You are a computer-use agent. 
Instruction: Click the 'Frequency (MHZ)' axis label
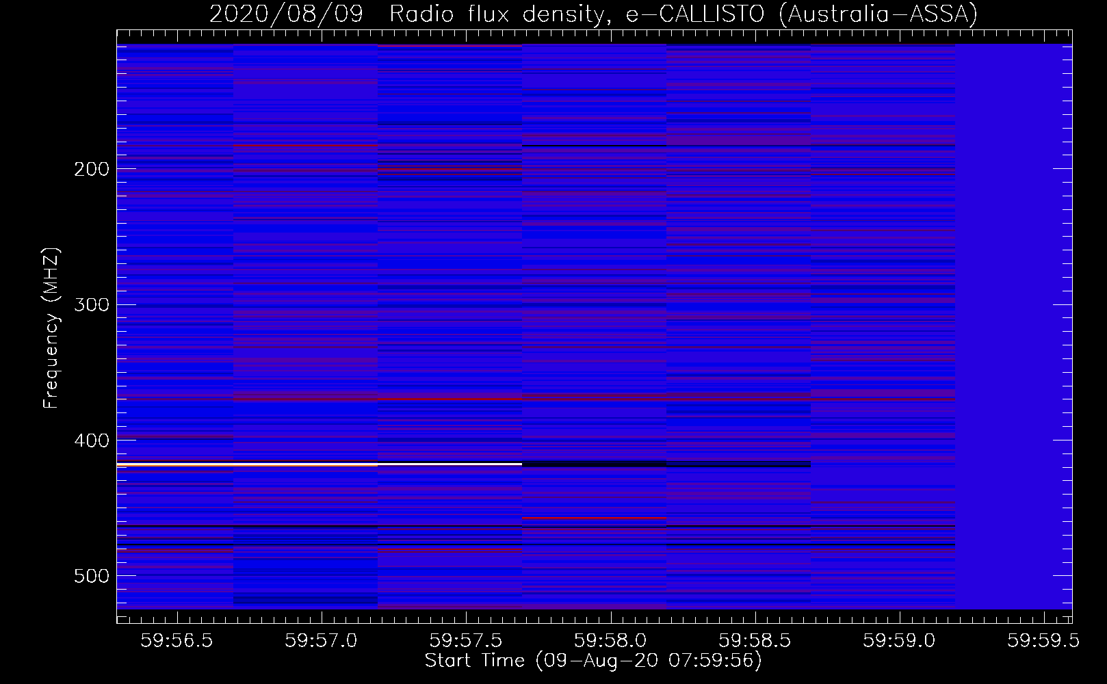tap(51, 328)
